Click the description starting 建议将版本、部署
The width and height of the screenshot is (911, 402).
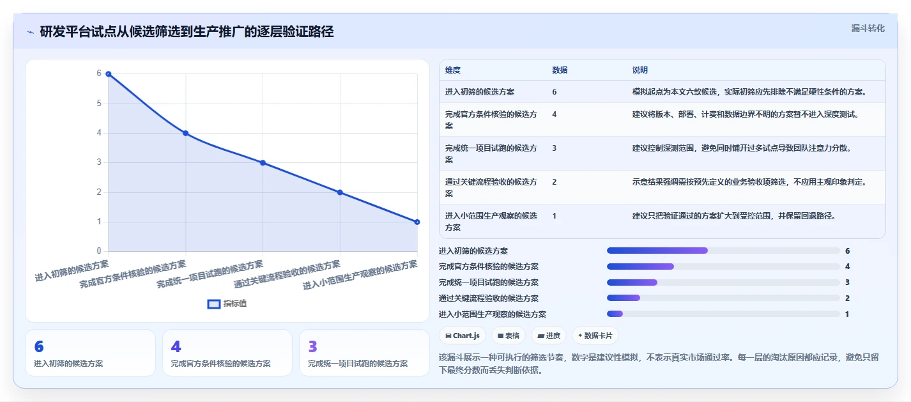(746, 114)
